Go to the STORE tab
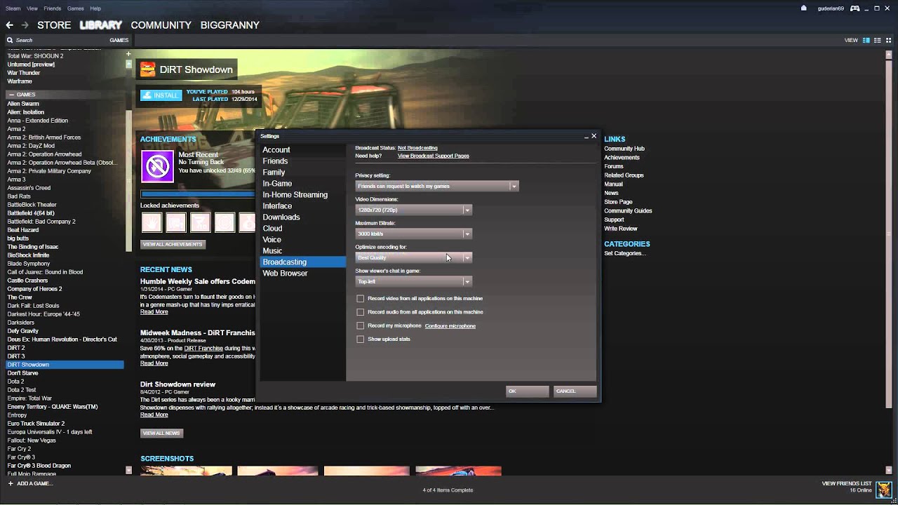The height and width of the screenshot is (505, 898). pos(54,25)
